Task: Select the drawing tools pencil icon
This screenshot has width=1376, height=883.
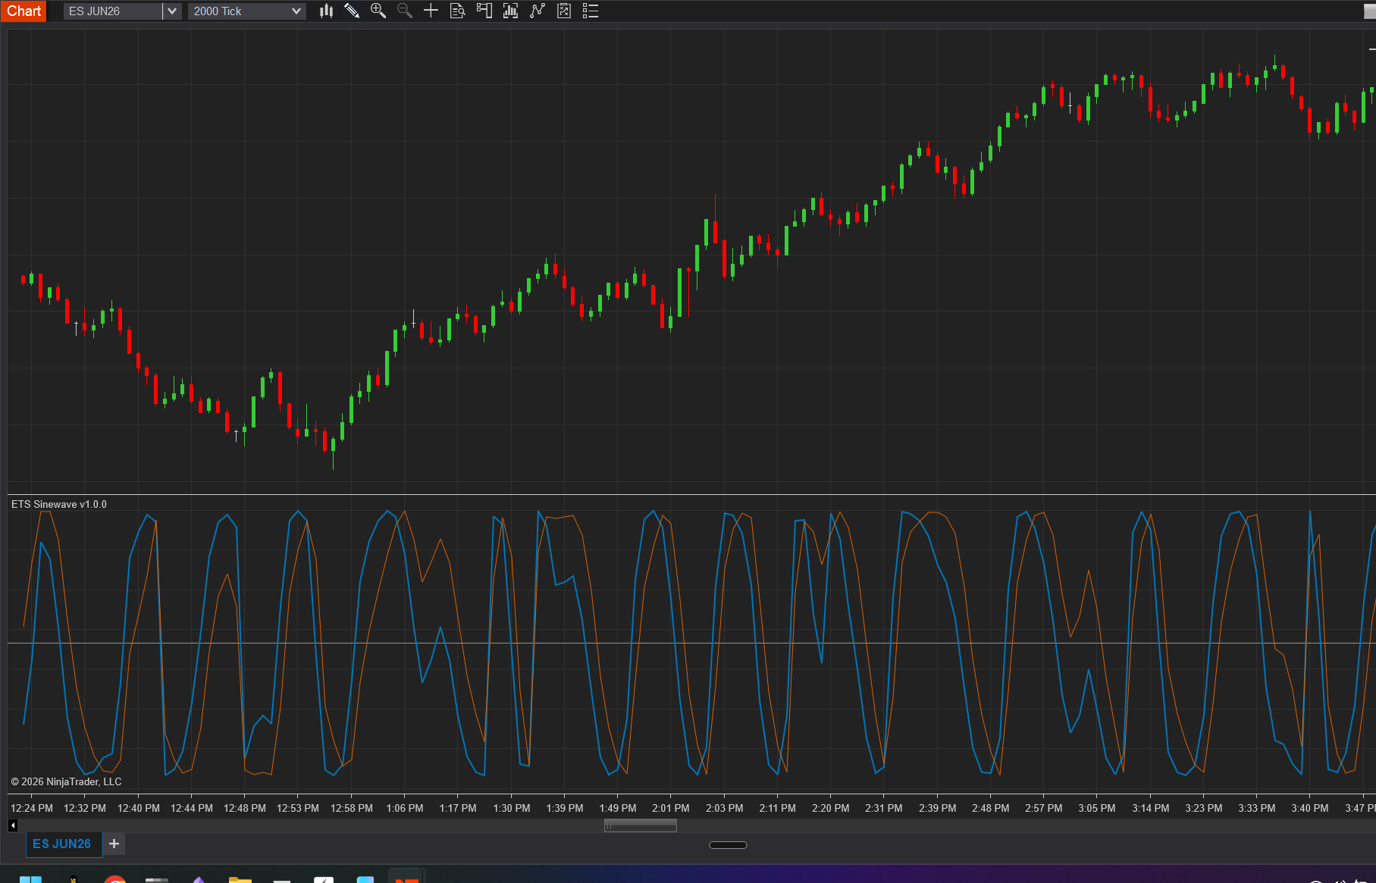Action: pyautogui.click(x=352, y=11)
